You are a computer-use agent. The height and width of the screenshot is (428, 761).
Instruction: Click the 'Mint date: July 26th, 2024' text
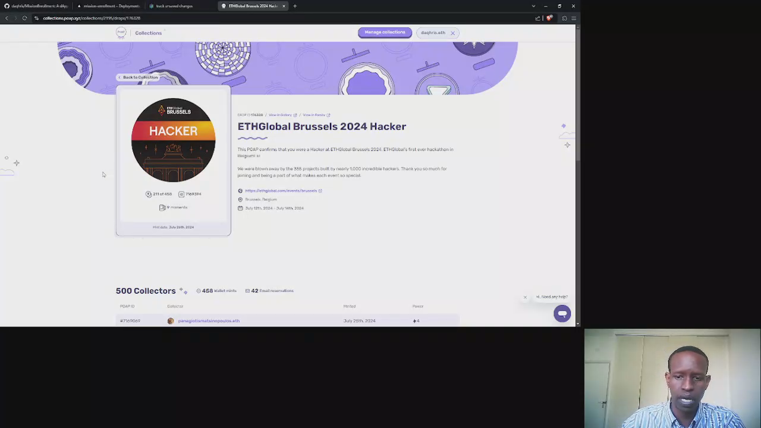click(x=173, y=227)
